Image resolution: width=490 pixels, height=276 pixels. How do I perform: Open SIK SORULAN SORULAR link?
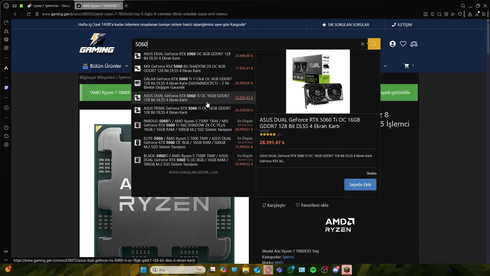(x=346, y=25)
